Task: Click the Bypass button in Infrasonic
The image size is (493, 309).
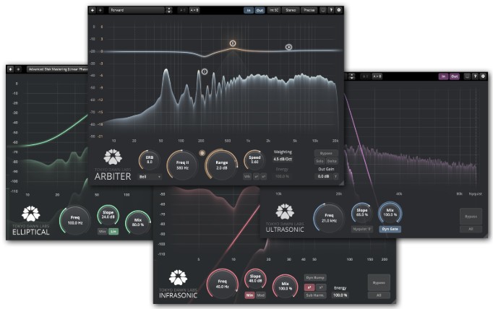Action: (379, 282)
